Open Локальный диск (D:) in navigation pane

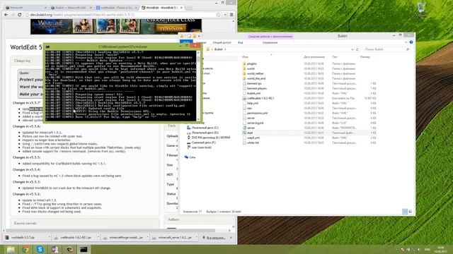[x=205, y=133]
